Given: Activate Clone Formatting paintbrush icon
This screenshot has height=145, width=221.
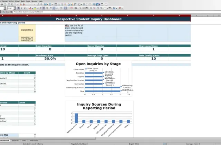Looking at the screenshot, I should click(21, 4).
